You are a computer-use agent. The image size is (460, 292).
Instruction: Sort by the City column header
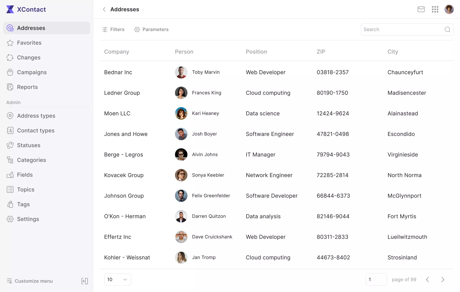(393, 52)
